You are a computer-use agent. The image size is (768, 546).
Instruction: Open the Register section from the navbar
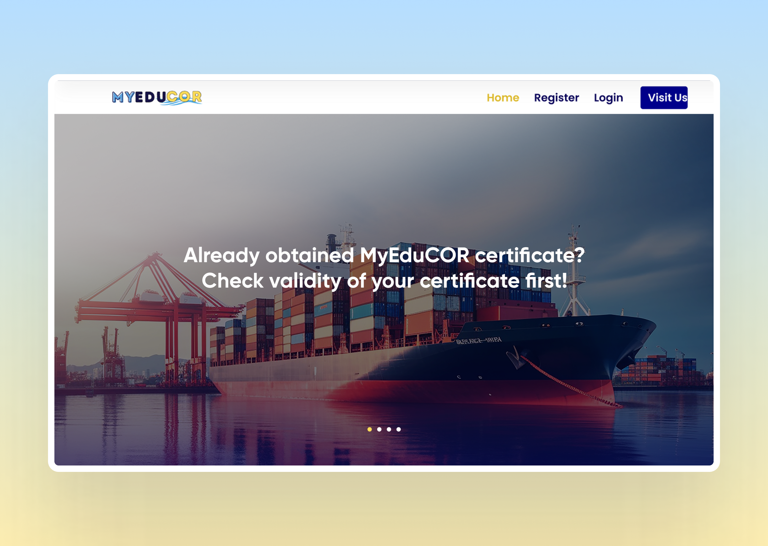557,98
